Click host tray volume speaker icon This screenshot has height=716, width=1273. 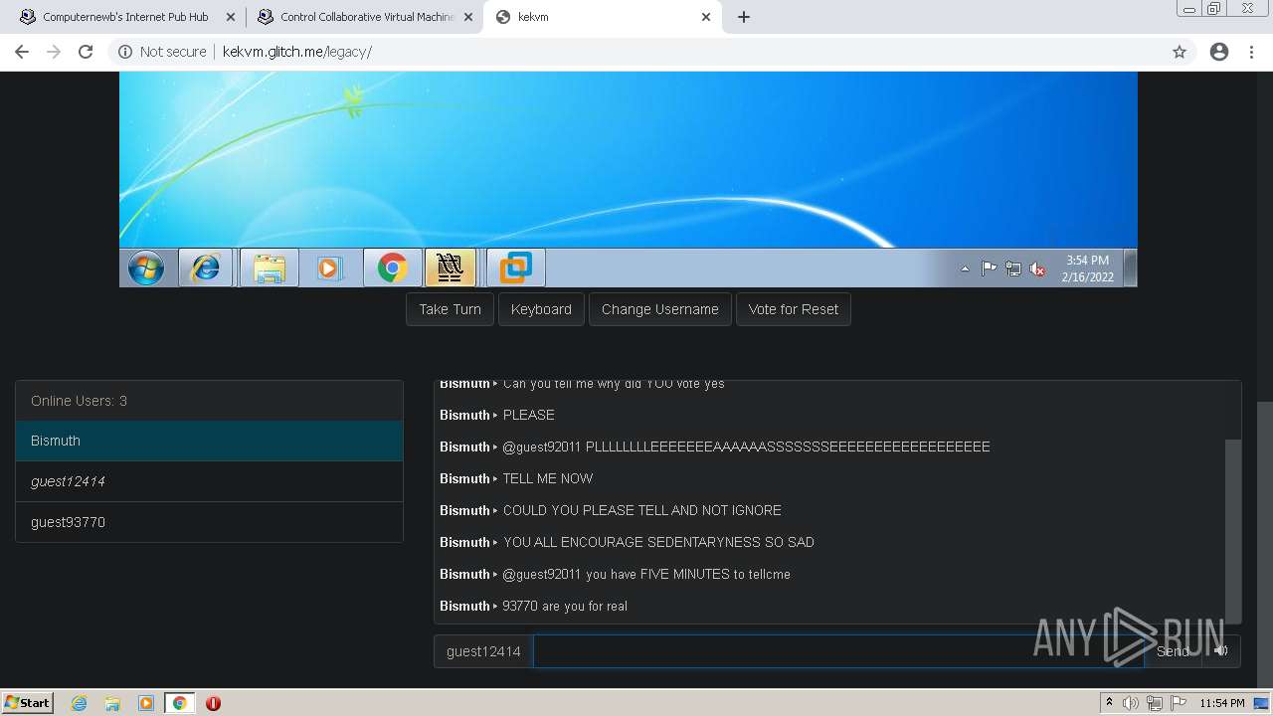point(1131,703)
